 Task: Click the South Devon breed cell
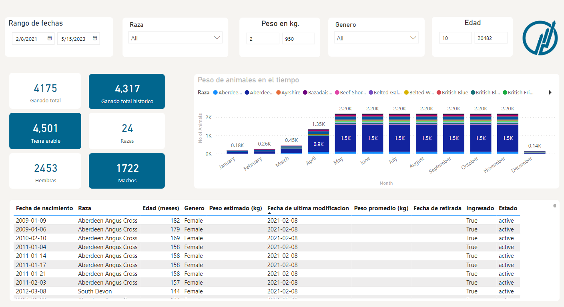(95, 291)
